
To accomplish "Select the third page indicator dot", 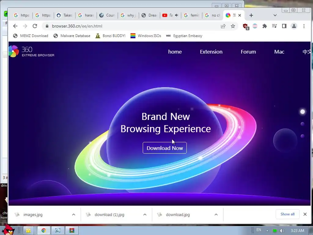I will 303,136.
